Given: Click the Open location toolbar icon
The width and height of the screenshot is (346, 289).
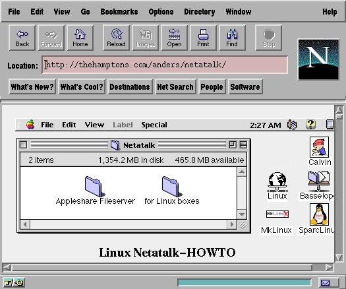Looking at the screenshot, I should pos(175,38).
